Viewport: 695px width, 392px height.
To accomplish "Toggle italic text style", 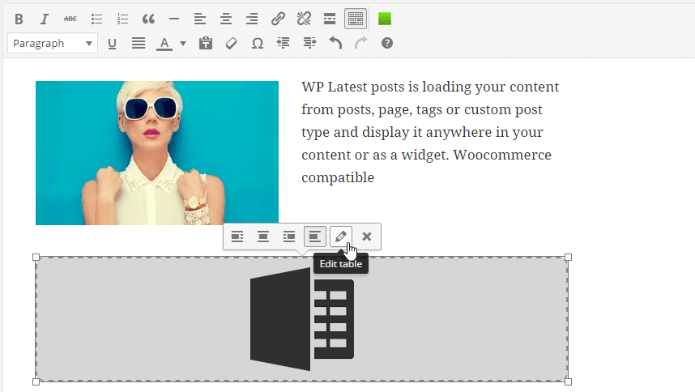I will click(x=45, y=19).
